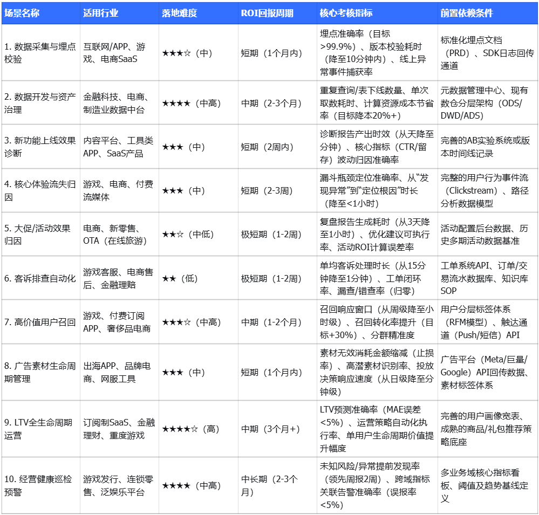Click KPI cell starting 单均客诉处理时长
The height and width of the screenshot is (515, 539).
[378, 278]
